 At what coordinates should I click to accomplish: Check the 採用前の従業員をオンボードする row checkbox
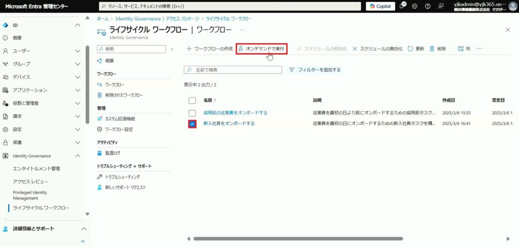tap(192, 113)
